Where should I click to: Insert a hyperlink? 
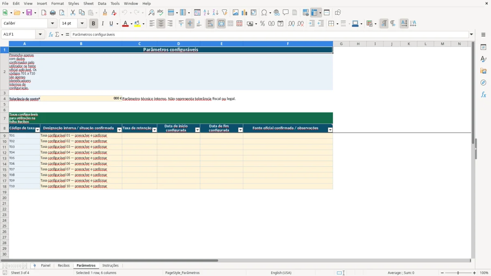click(x=277, y=13)
